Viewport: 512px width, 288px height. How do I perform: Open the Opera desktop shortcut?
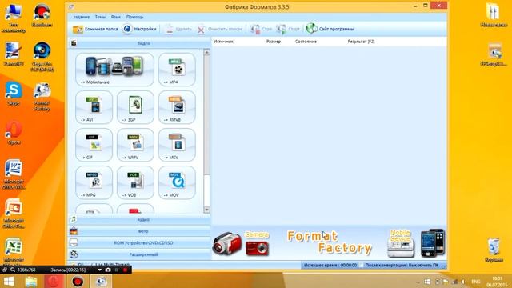tap(14, 133)
